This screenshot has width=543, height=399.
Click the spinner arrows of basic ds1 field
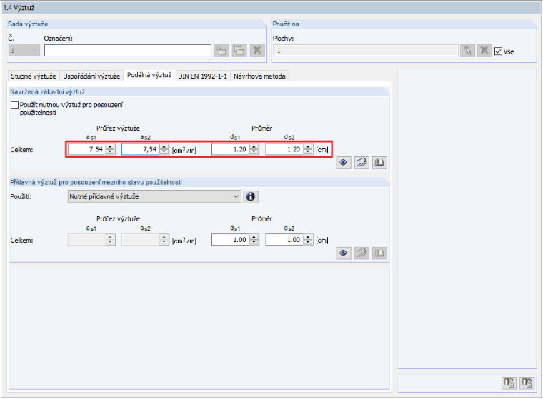[x=254, y=149]
